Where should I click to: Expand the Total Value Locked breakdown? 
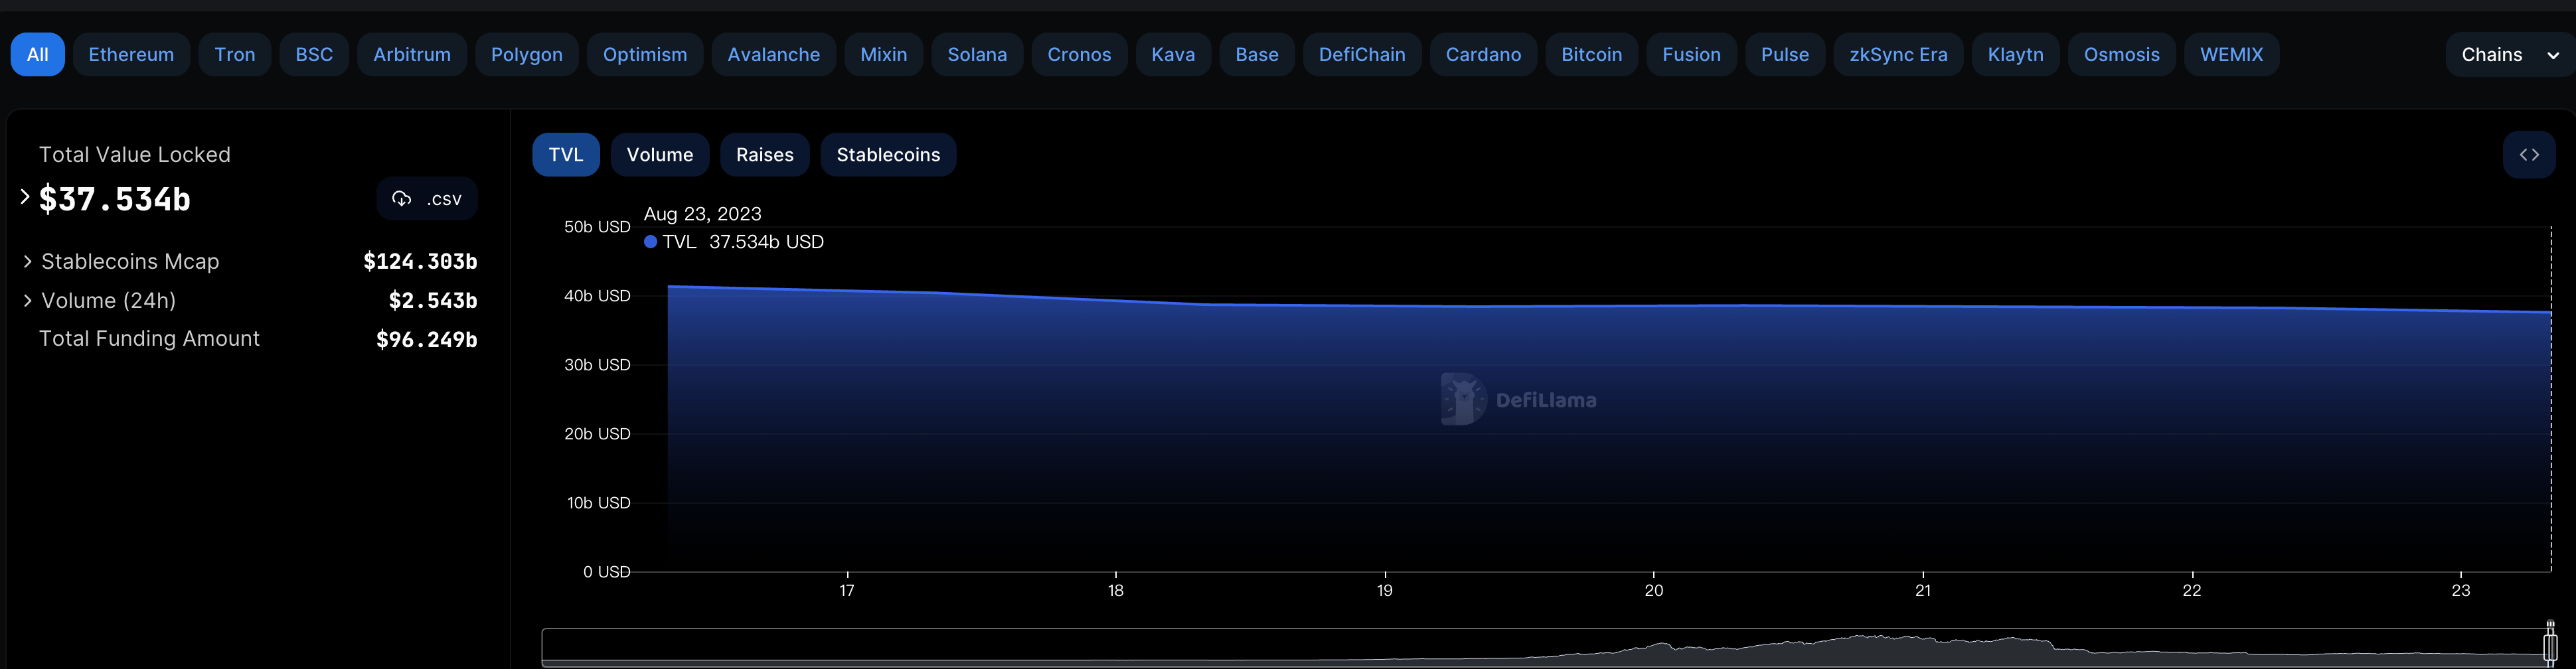point(25,197)
